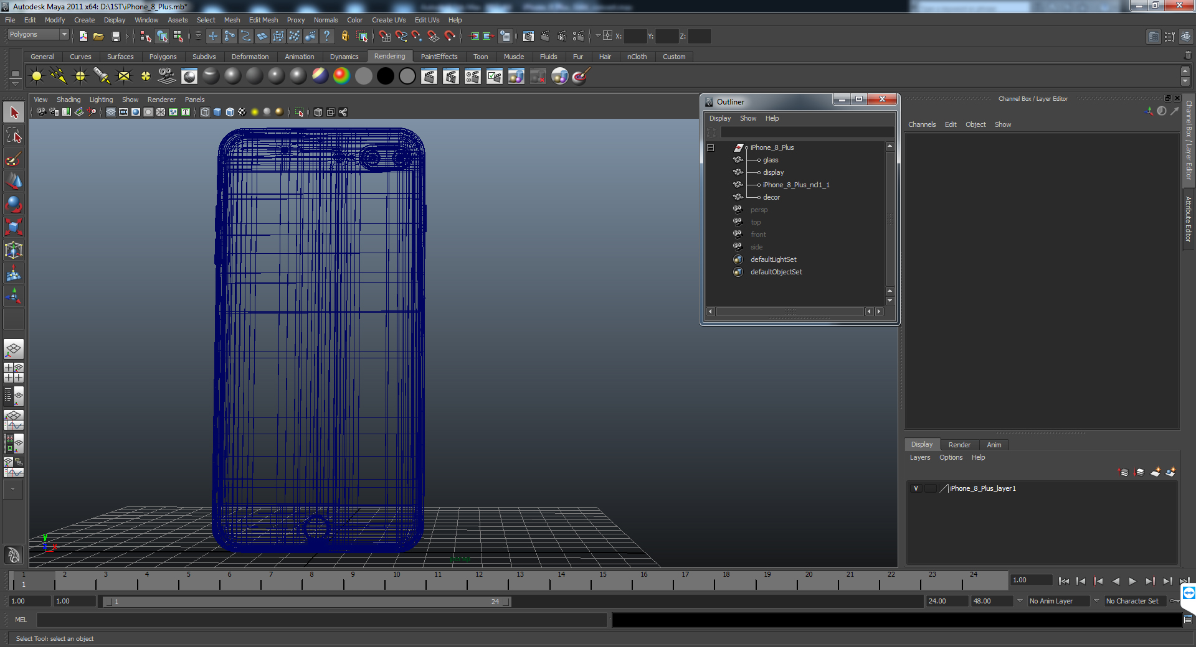Toggle use all lights yellow sphere icon
Screen dimensions: 1196x647
255,112
